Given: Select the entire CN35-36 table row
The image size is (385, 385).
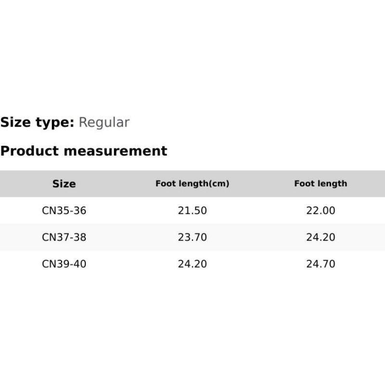Looking at the screenshot, I should pos(255,211).
